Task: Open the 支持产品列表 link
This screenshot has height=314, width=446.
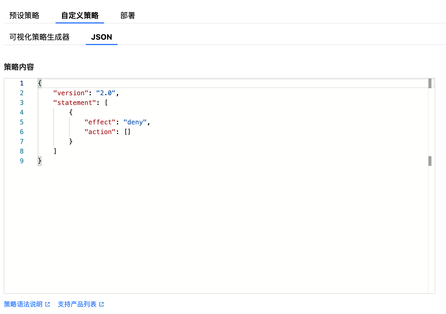Action: coord(77,304)
